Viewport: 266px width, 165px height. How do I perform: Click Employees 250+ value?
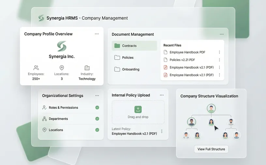(x=36, y=79)
